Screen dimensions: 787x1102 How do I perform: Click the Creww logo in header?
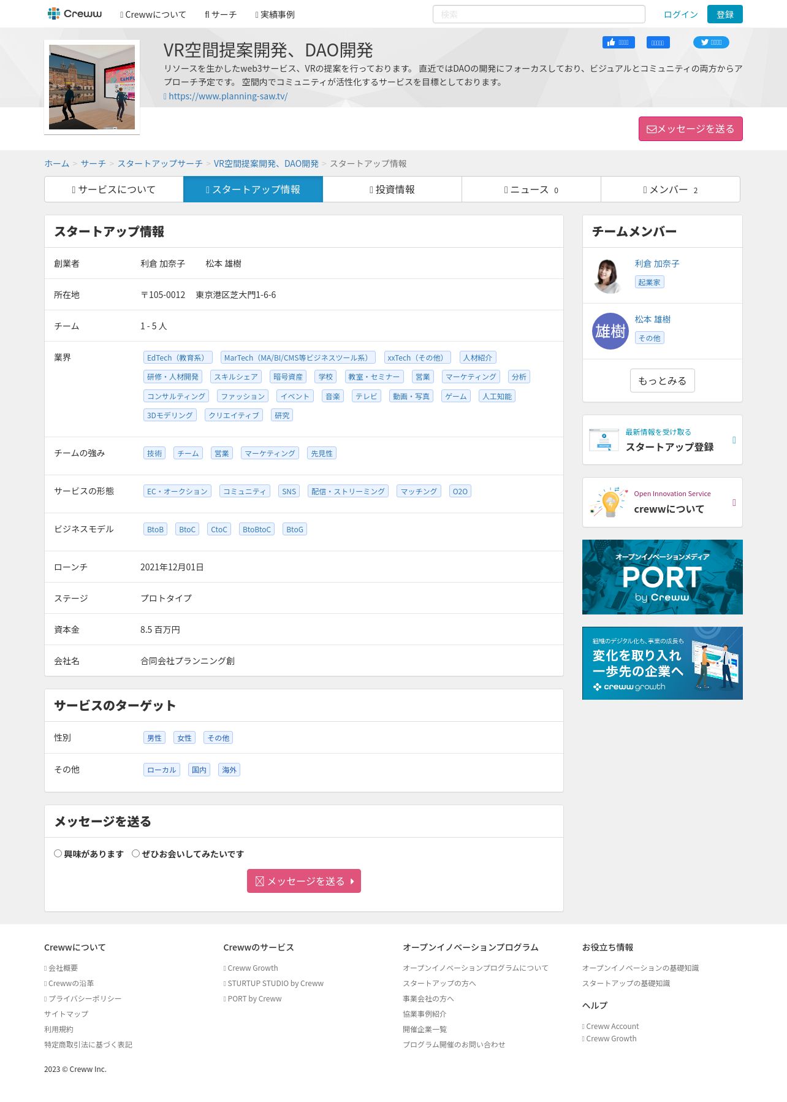click(x=75, y=13)
